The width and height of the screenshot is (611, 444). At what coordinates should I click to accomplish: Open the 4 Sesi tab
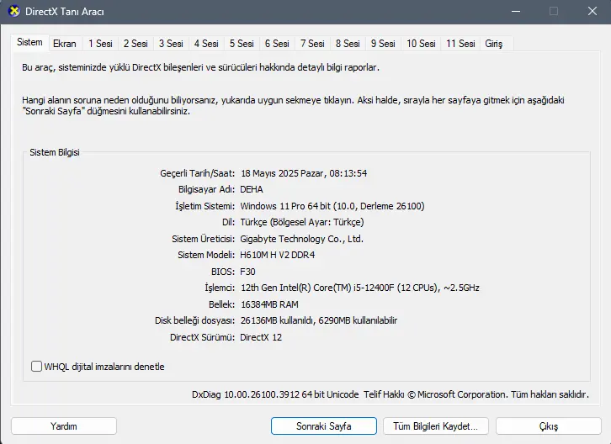pyautogui.click(x=206, y=44)
